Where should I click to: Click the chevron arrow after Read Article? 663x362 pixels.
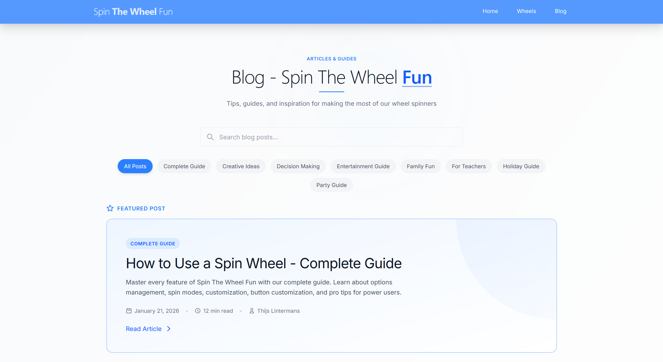tap(169, 329)
